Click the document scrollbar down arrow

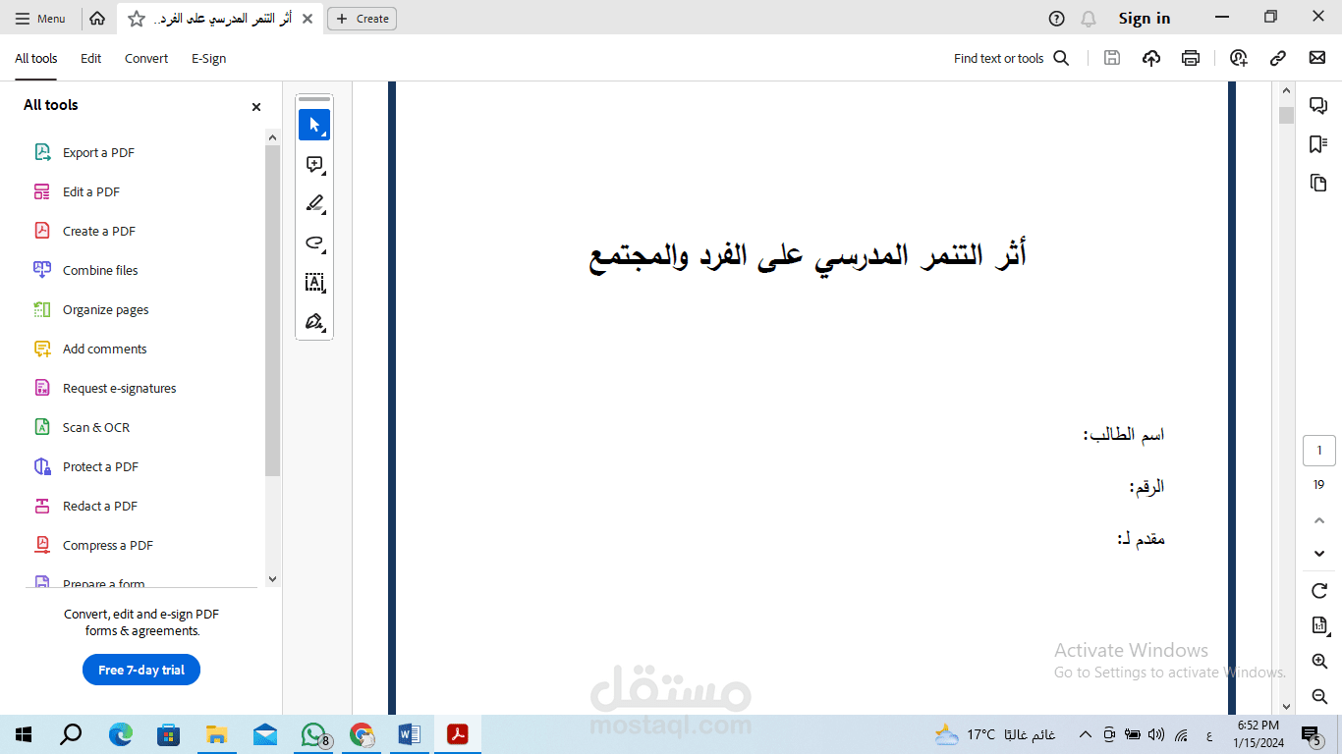[1287, 706]
